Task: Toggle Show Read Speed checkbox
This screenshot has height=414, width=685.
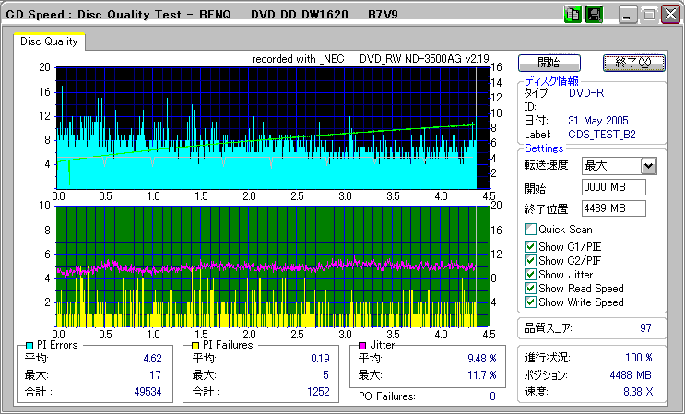Action: (x=530, y=288)
